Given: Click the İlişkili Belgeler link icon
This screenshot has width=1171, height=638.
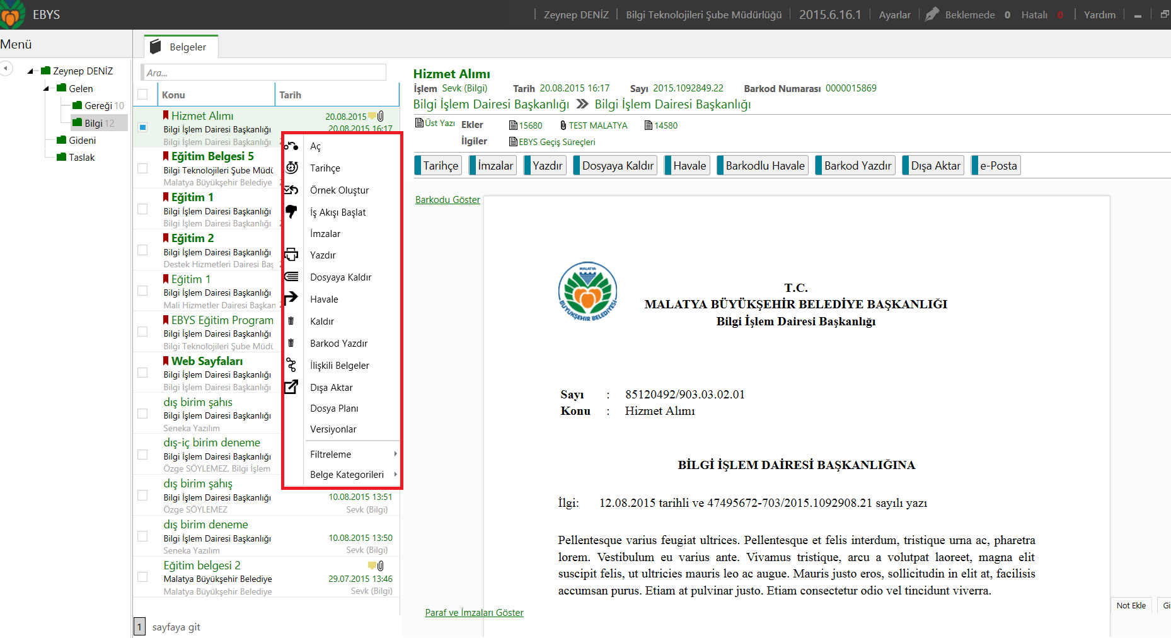Looking at the screenshot, I should 291,365.
